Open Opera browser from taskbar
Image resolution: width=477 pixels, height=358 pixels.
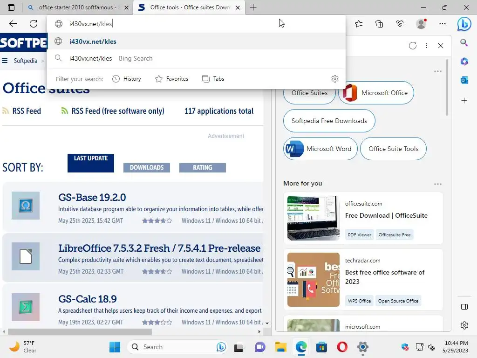pyautogui.click(x=342, y=347)
